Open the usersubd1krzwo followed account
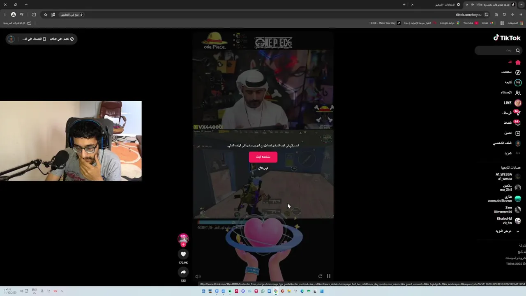This screenshot has height=296, width=526. click(504, 199)
